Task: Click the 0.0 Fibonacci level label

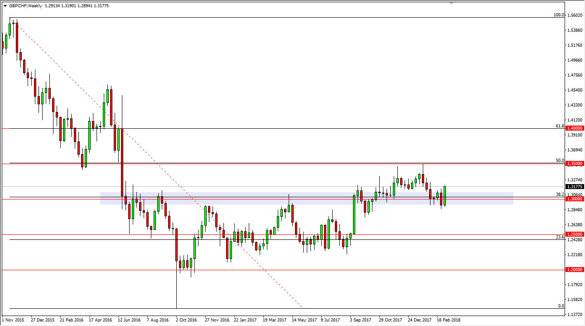Action: 561,306
